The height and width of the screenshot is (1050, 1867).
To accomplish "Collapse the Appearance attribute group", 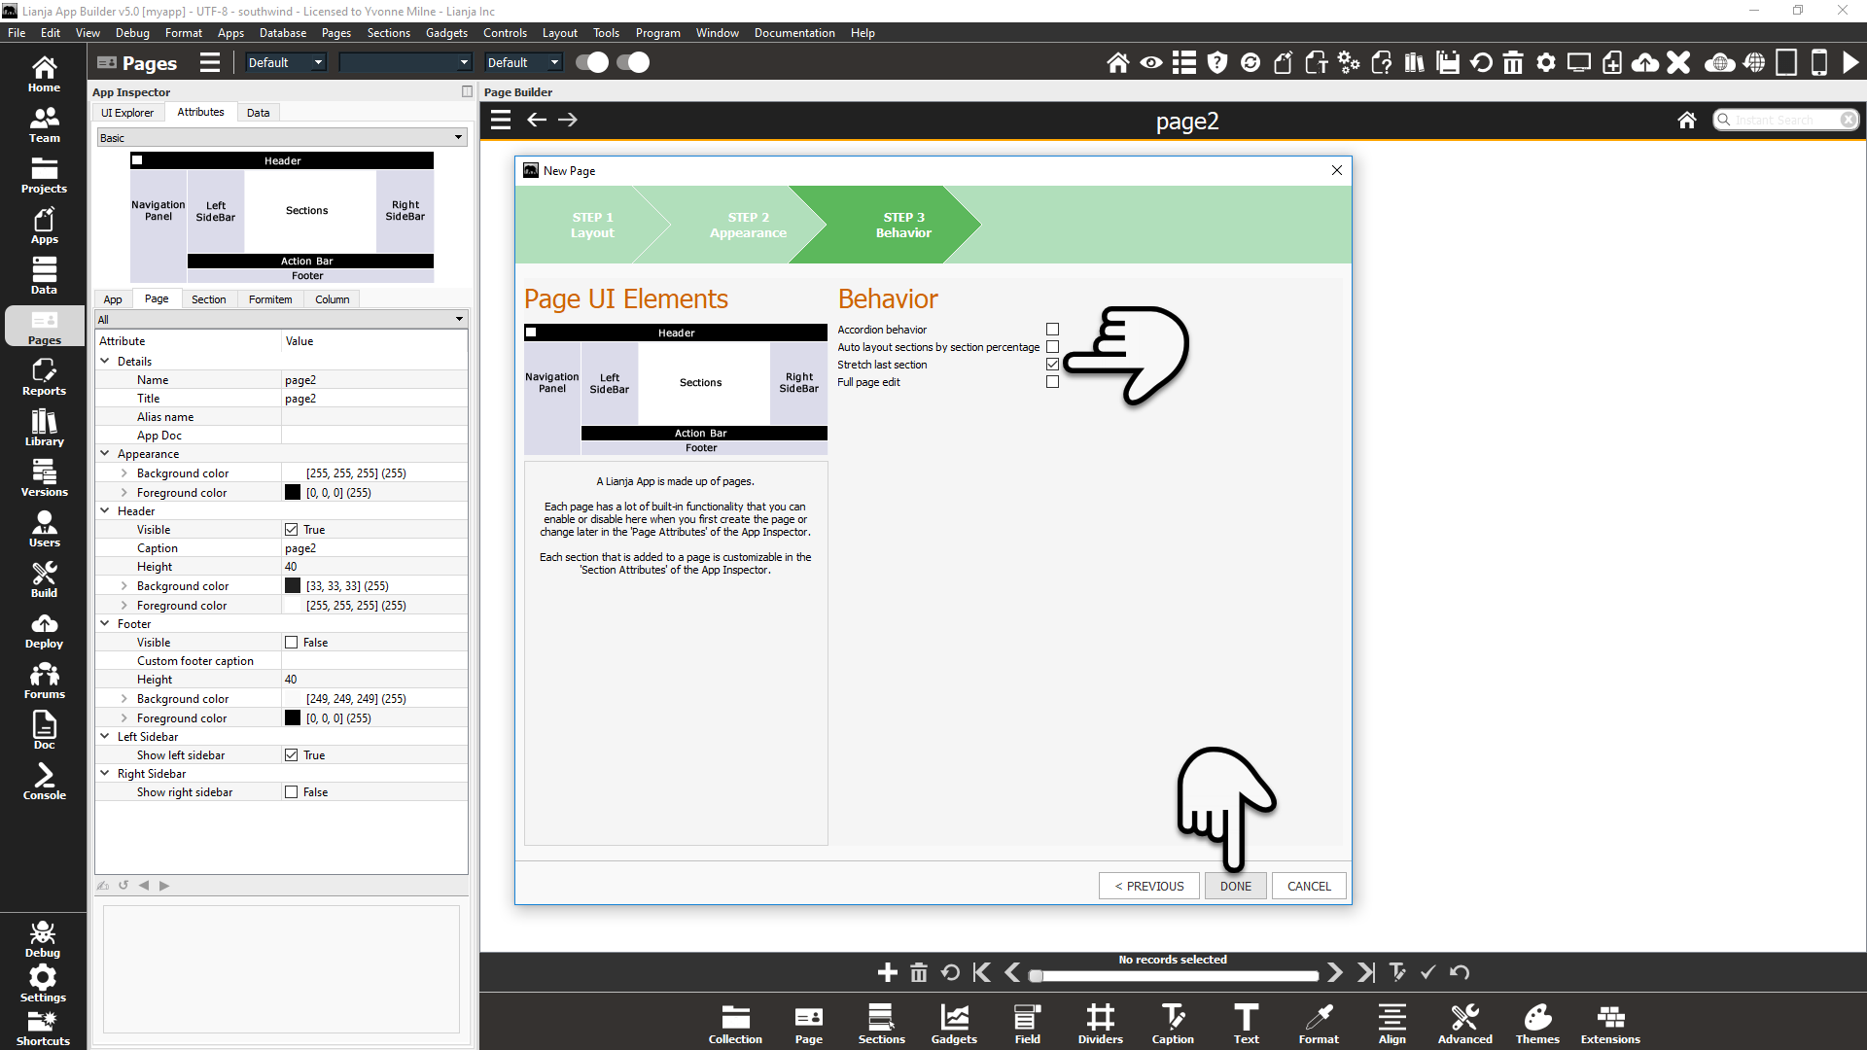I will (x=105, y=454).
